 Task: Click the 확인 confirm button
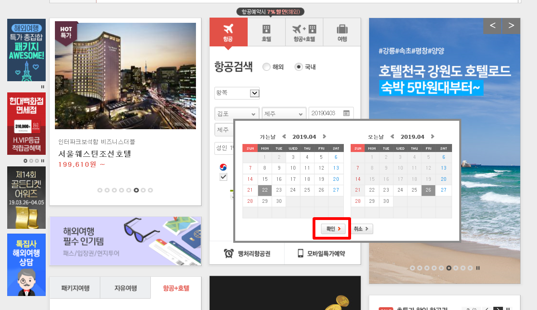click(333, 229)
